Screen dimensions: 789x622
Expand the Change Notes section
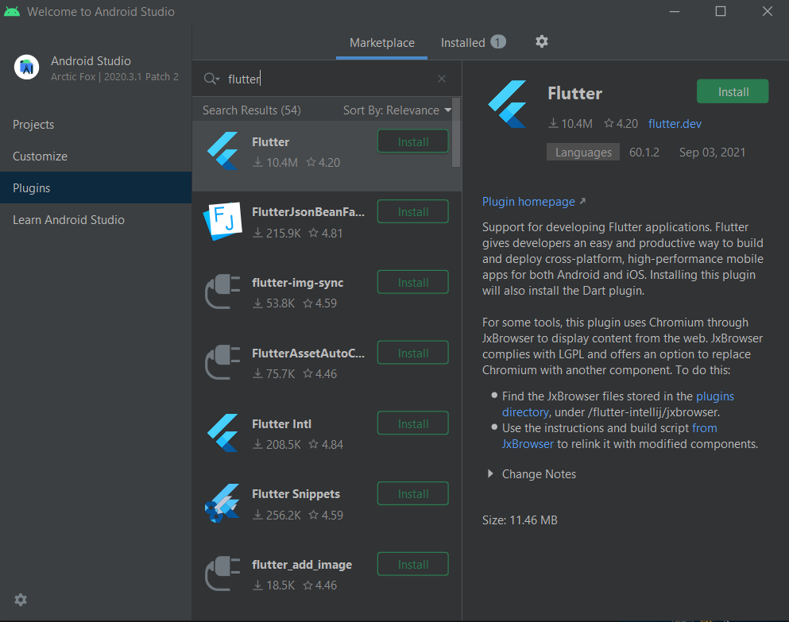[532, 474]
